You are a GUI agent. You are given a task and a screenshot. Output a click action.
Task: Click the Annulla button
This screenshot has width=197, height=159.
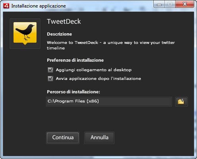click(99, 138)
